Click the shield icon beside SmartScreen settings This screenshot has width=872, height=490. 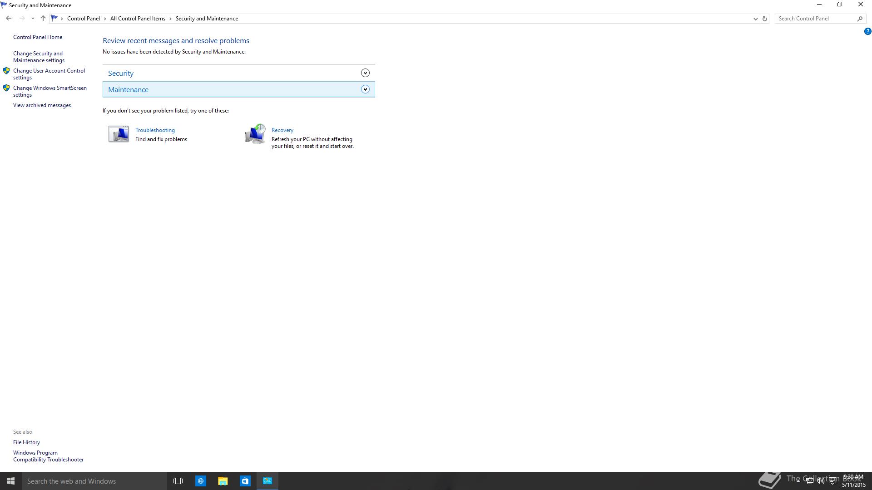(6, 88)
